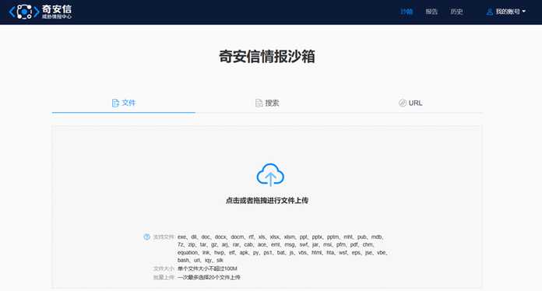This screenshot has height=291, width=542.
Task: Click the exe file type text
Action: (181, 237)
